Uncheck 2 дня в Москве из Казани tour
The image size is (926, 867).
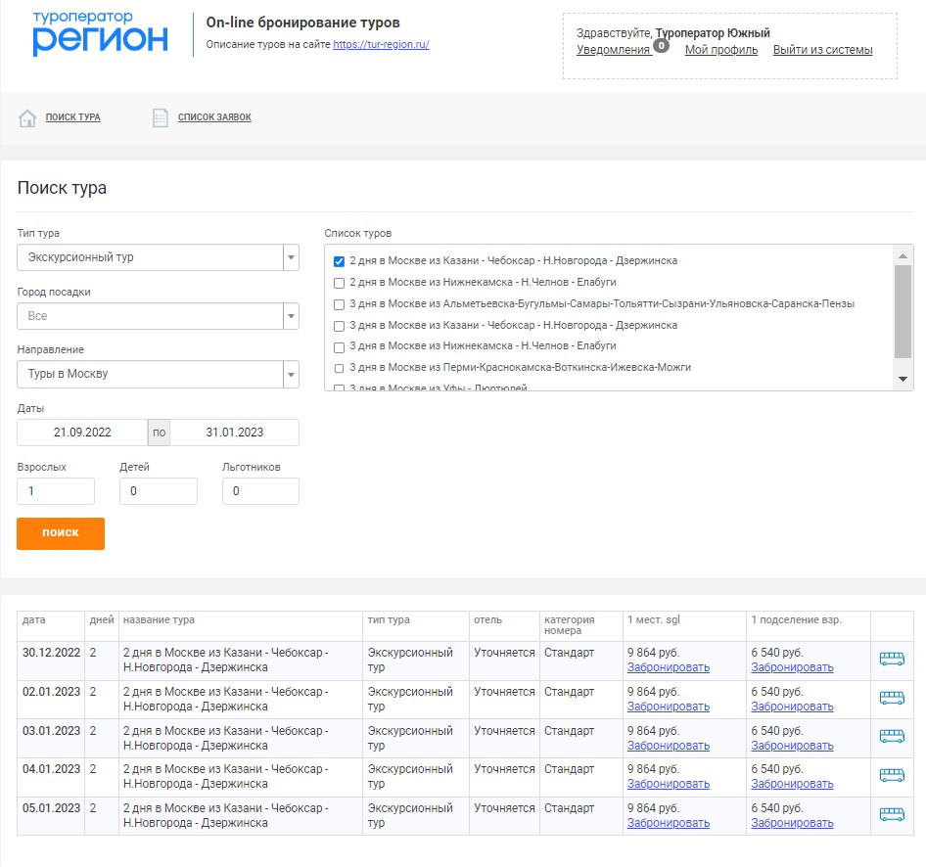pos(339,261)
